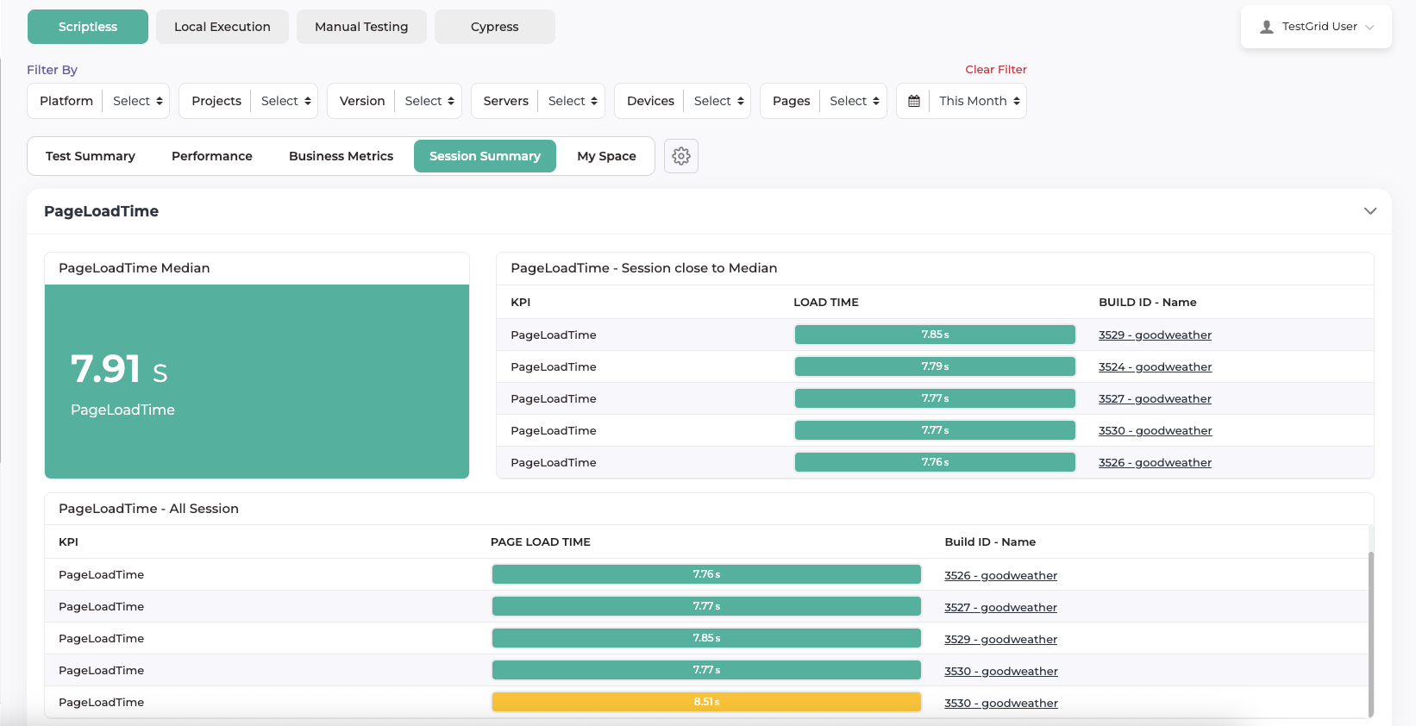This screenshot has width=1416, height=726.
Task: Switch to the Performance tab
Action: pyautogui.click(x=212, y=156)
